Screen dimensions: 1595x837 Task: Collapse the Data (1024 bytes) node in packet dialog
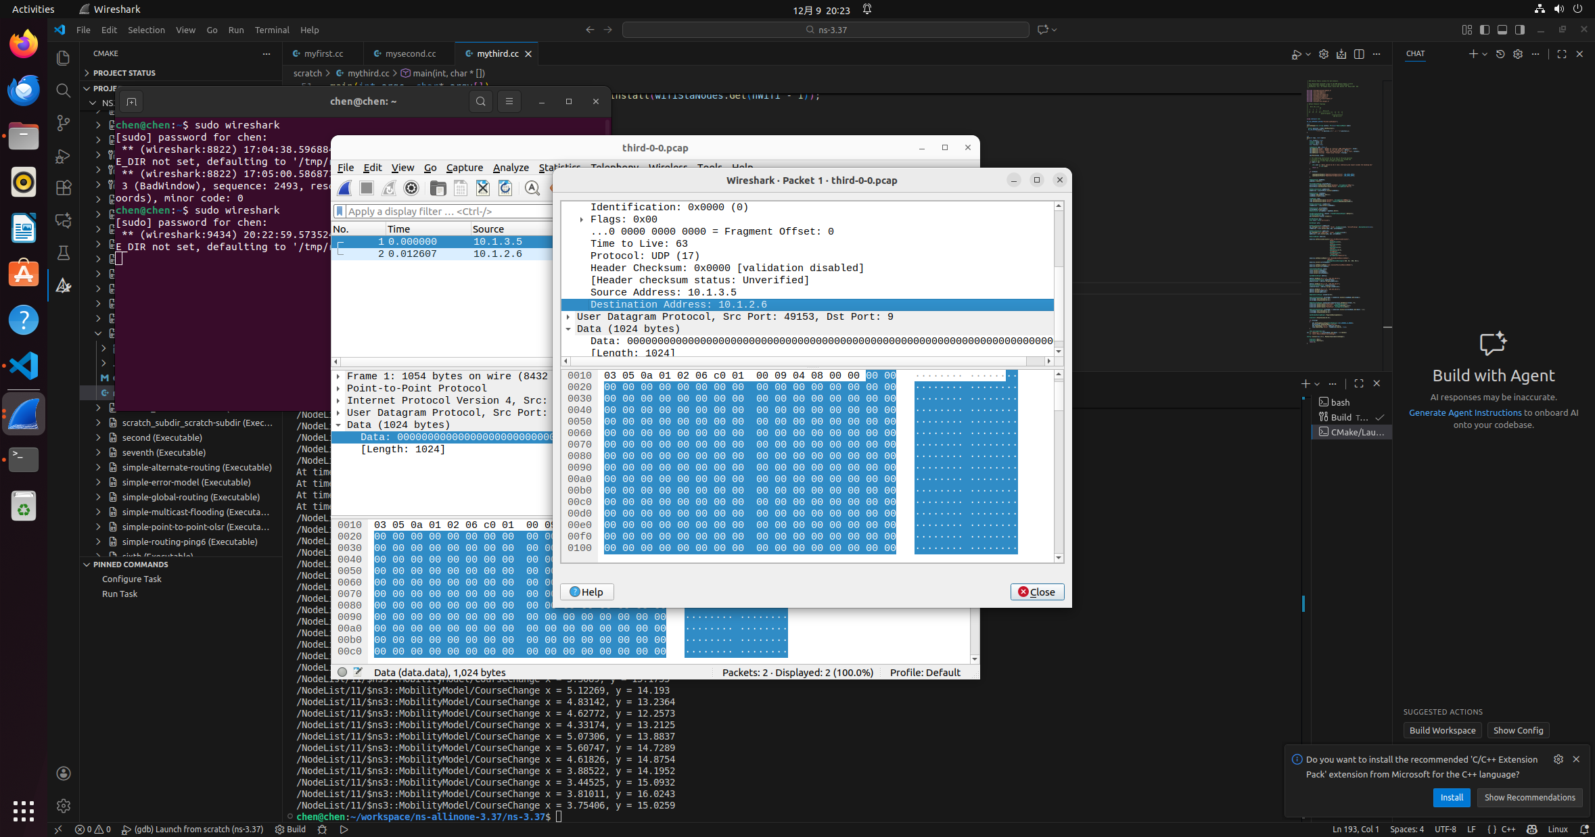pyautogui.click(x=568, y=329)
